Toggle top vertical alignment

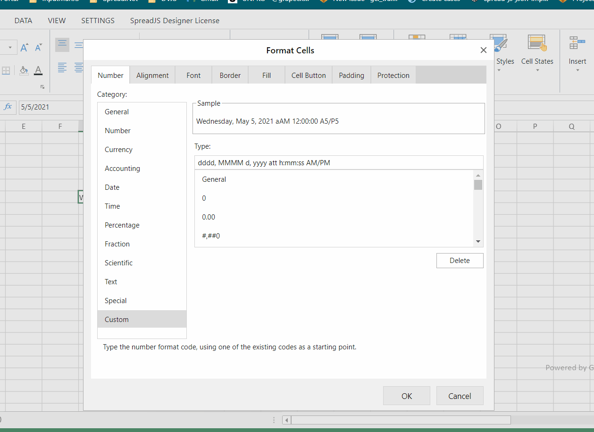(x=62, y=43)
